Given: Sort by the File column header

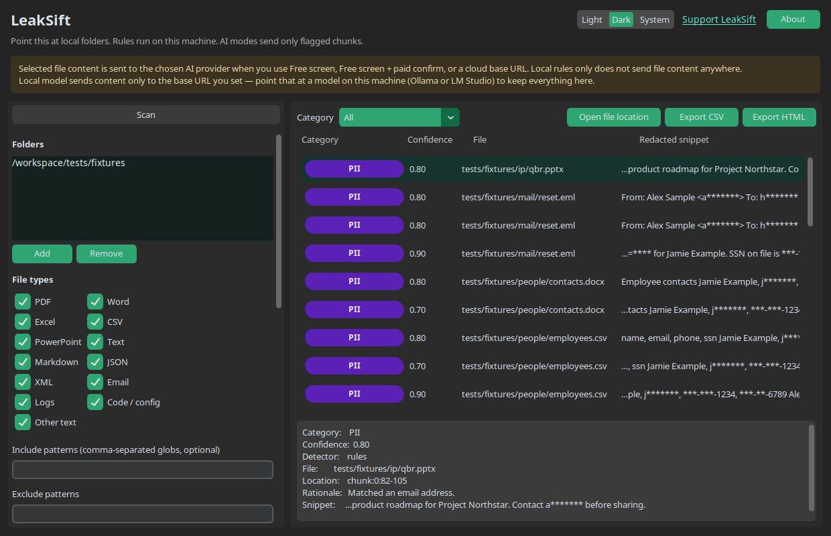Looking at the screenshot, I should [x=480, y=140].
